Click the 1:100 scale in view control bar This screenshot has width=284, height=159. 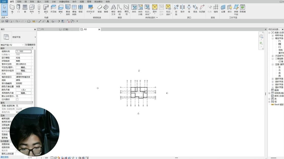[x=44, y=158]
